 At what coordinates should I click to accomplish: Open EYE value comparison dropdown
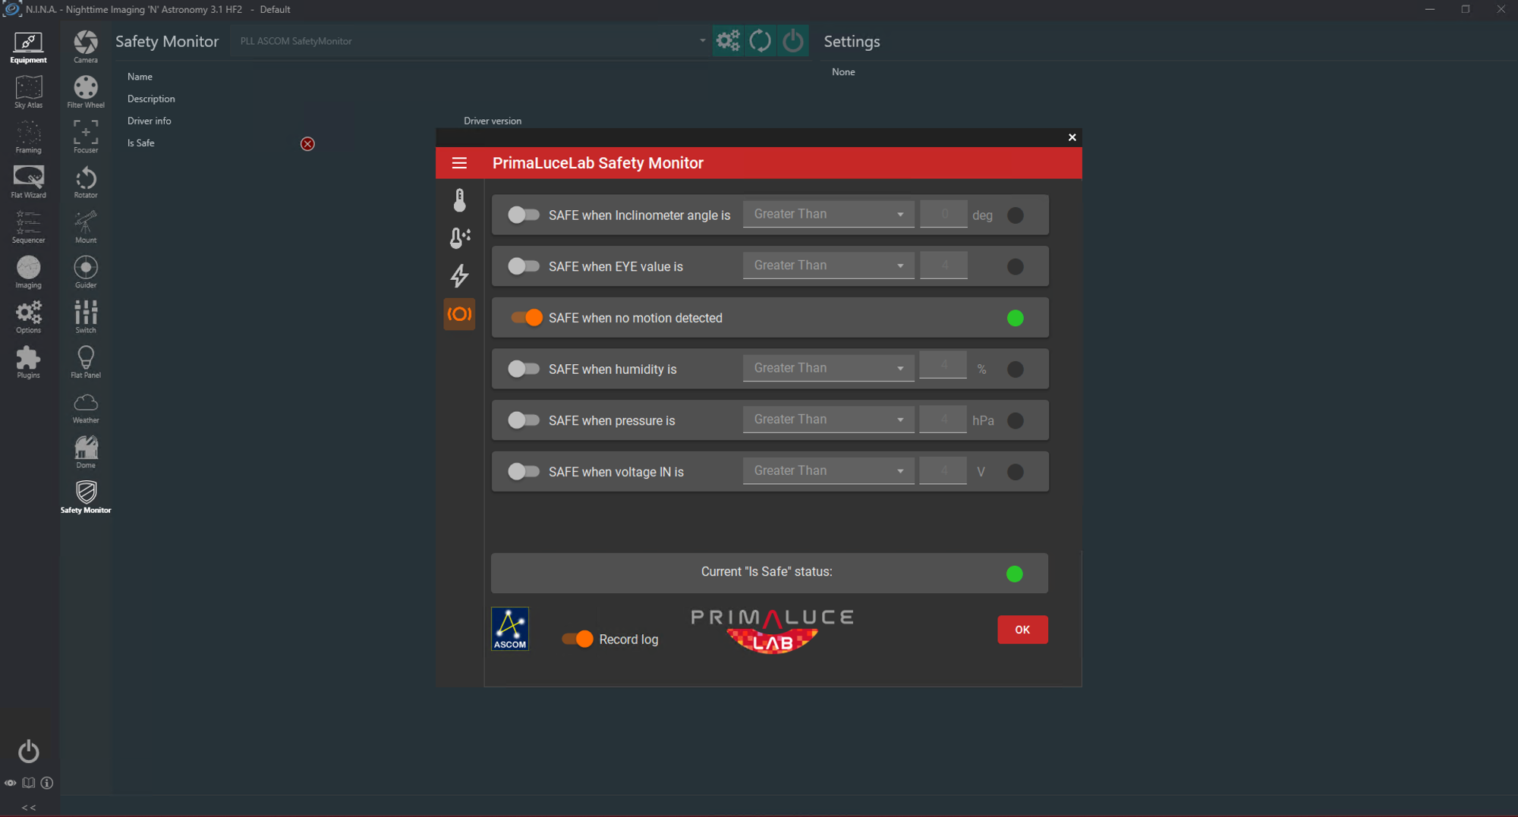pyautogui.click(x=828, y=266)
